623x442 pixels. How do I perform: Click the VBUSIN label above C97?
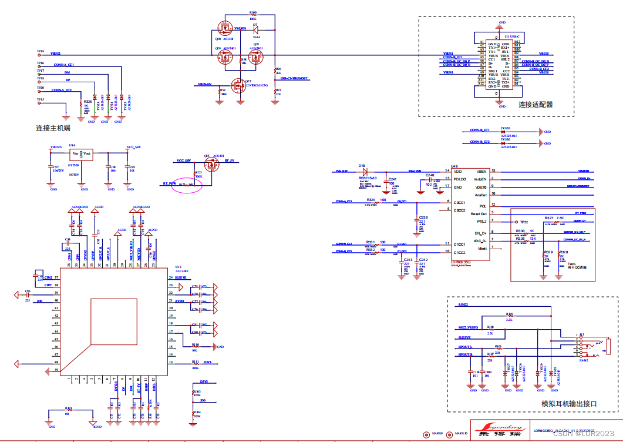point(56,147)
